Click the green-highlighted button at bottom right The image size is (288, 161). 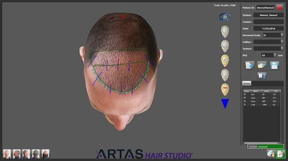pos(281,154)
